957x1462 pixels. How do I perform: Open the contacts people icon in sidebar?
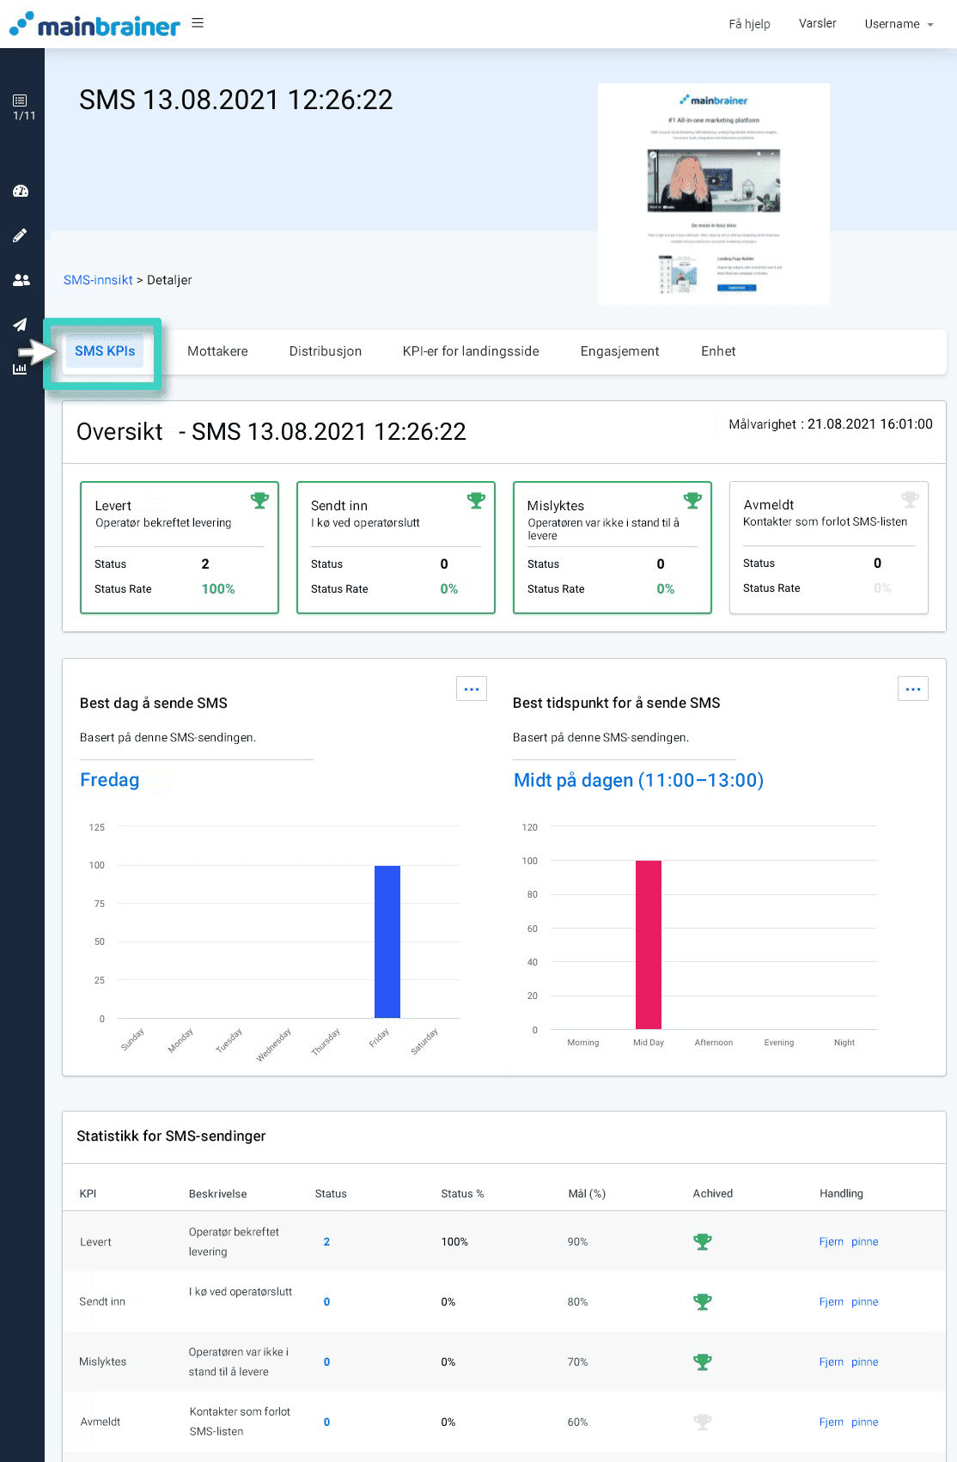tap(21, 280)
